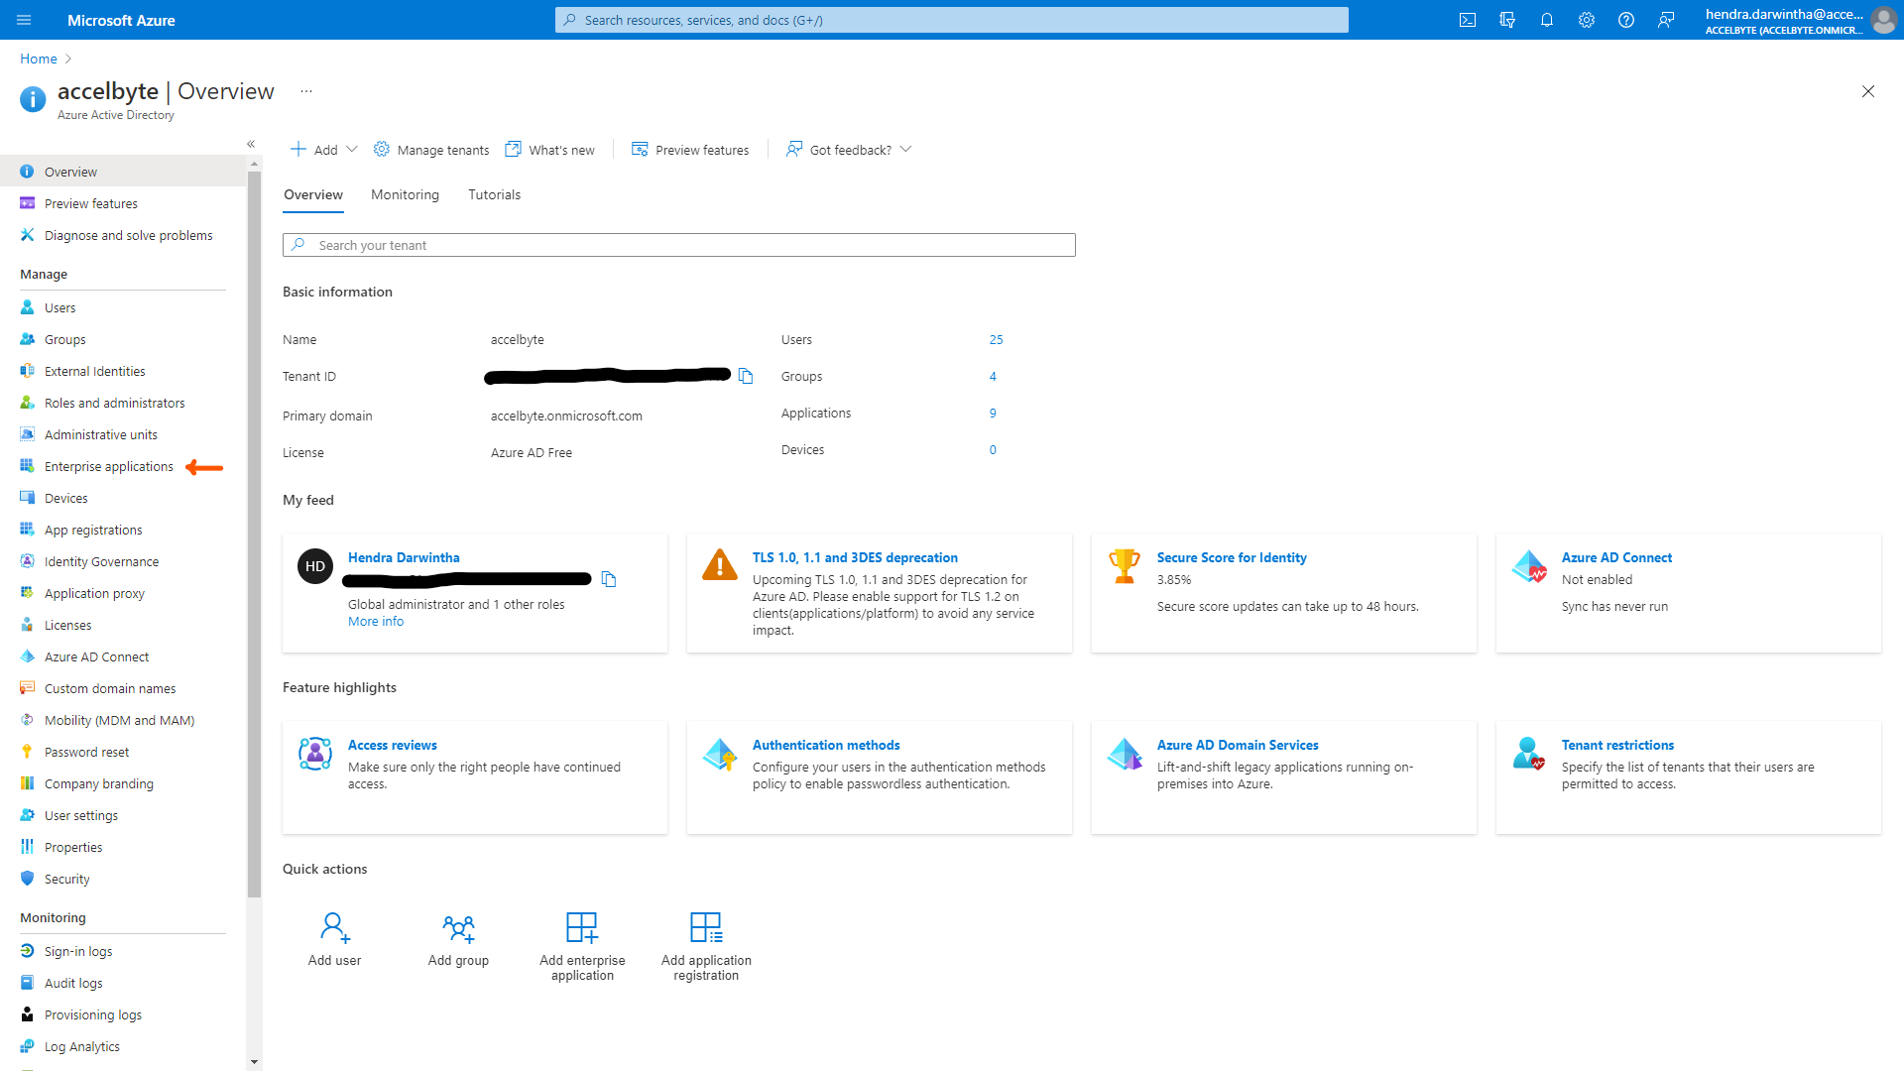Click the TLS deprecation warning icon
This screenshot has width=1904, height=1071.
click(720, 565)
